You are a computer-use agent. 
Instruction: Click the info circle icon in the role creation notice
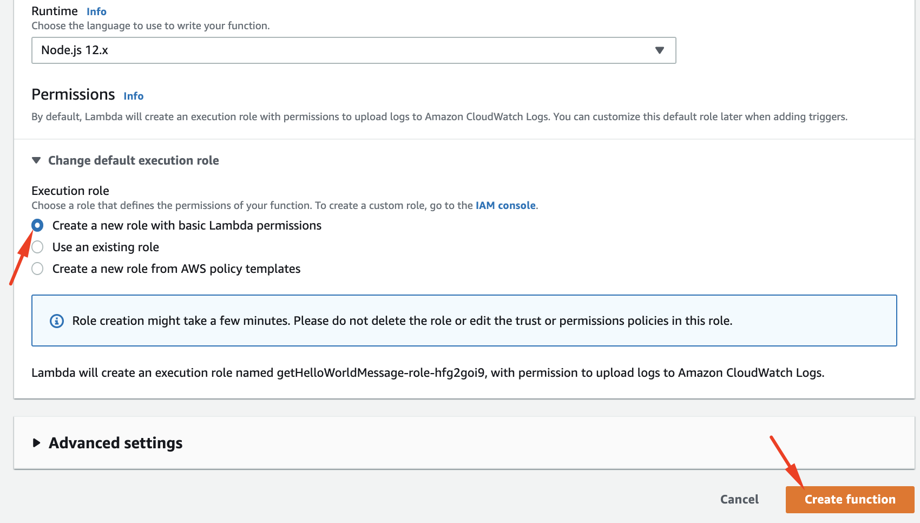(56, 321)
